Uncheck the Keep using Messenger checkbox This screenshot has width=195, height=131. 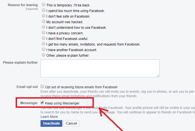click(42, 103)
